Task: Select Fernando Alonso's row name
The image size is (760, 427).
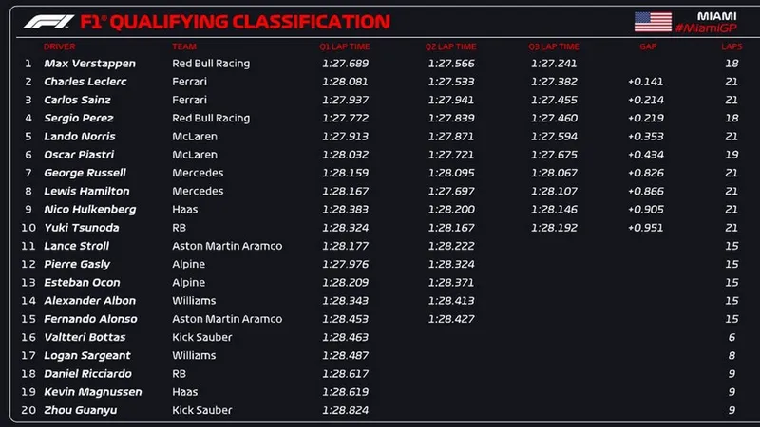Action: [x=90, y=319]
